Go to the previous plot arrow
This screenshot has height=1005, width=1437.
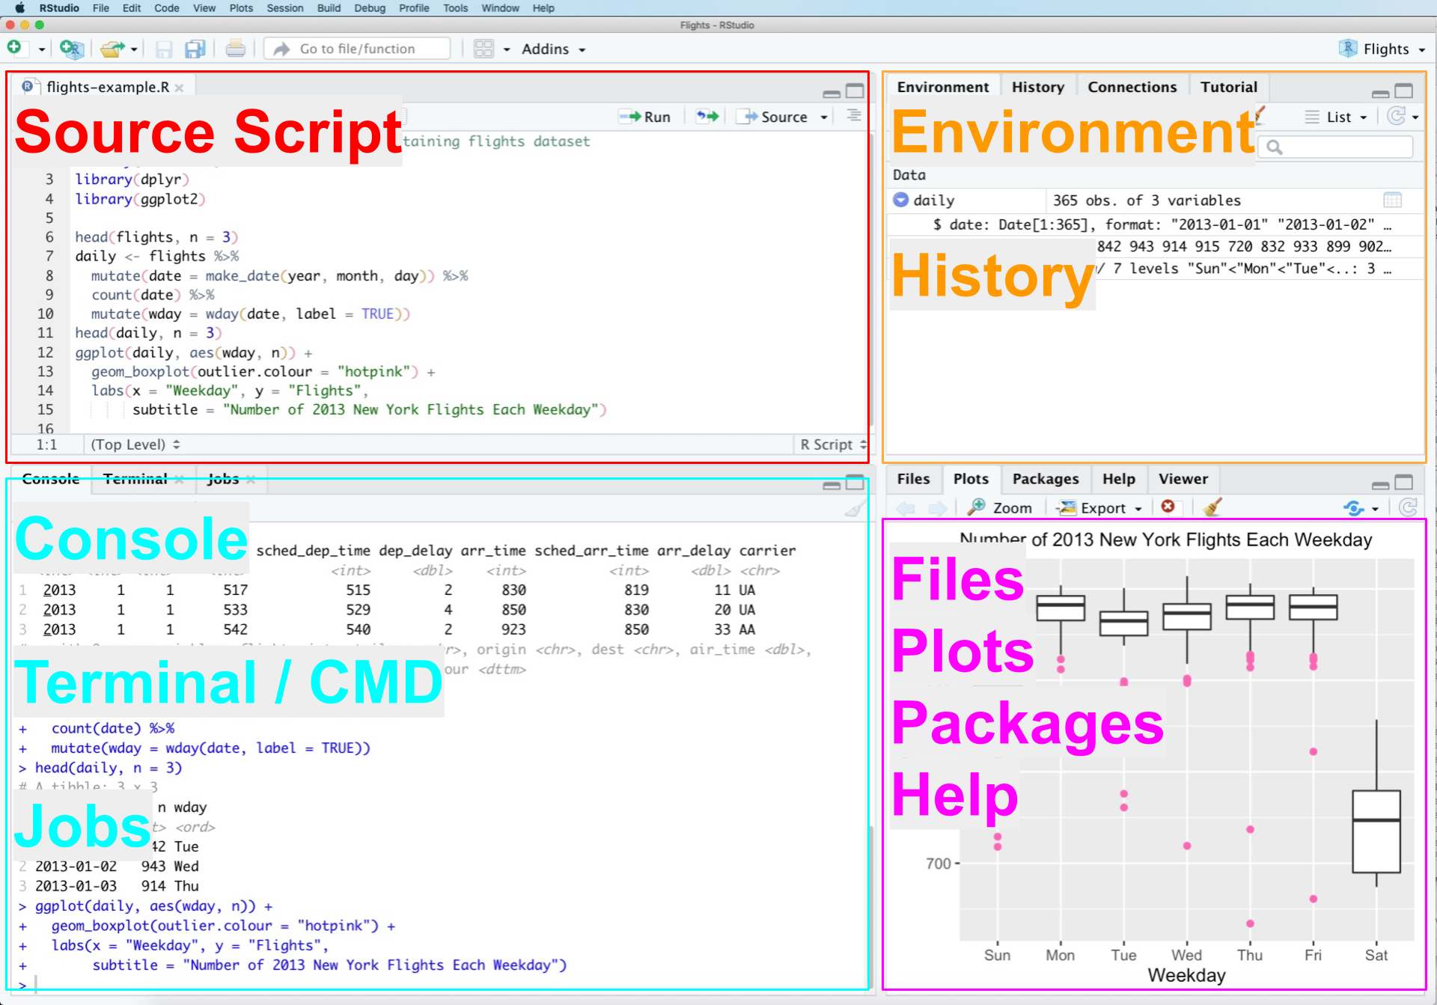coord(906,509)
